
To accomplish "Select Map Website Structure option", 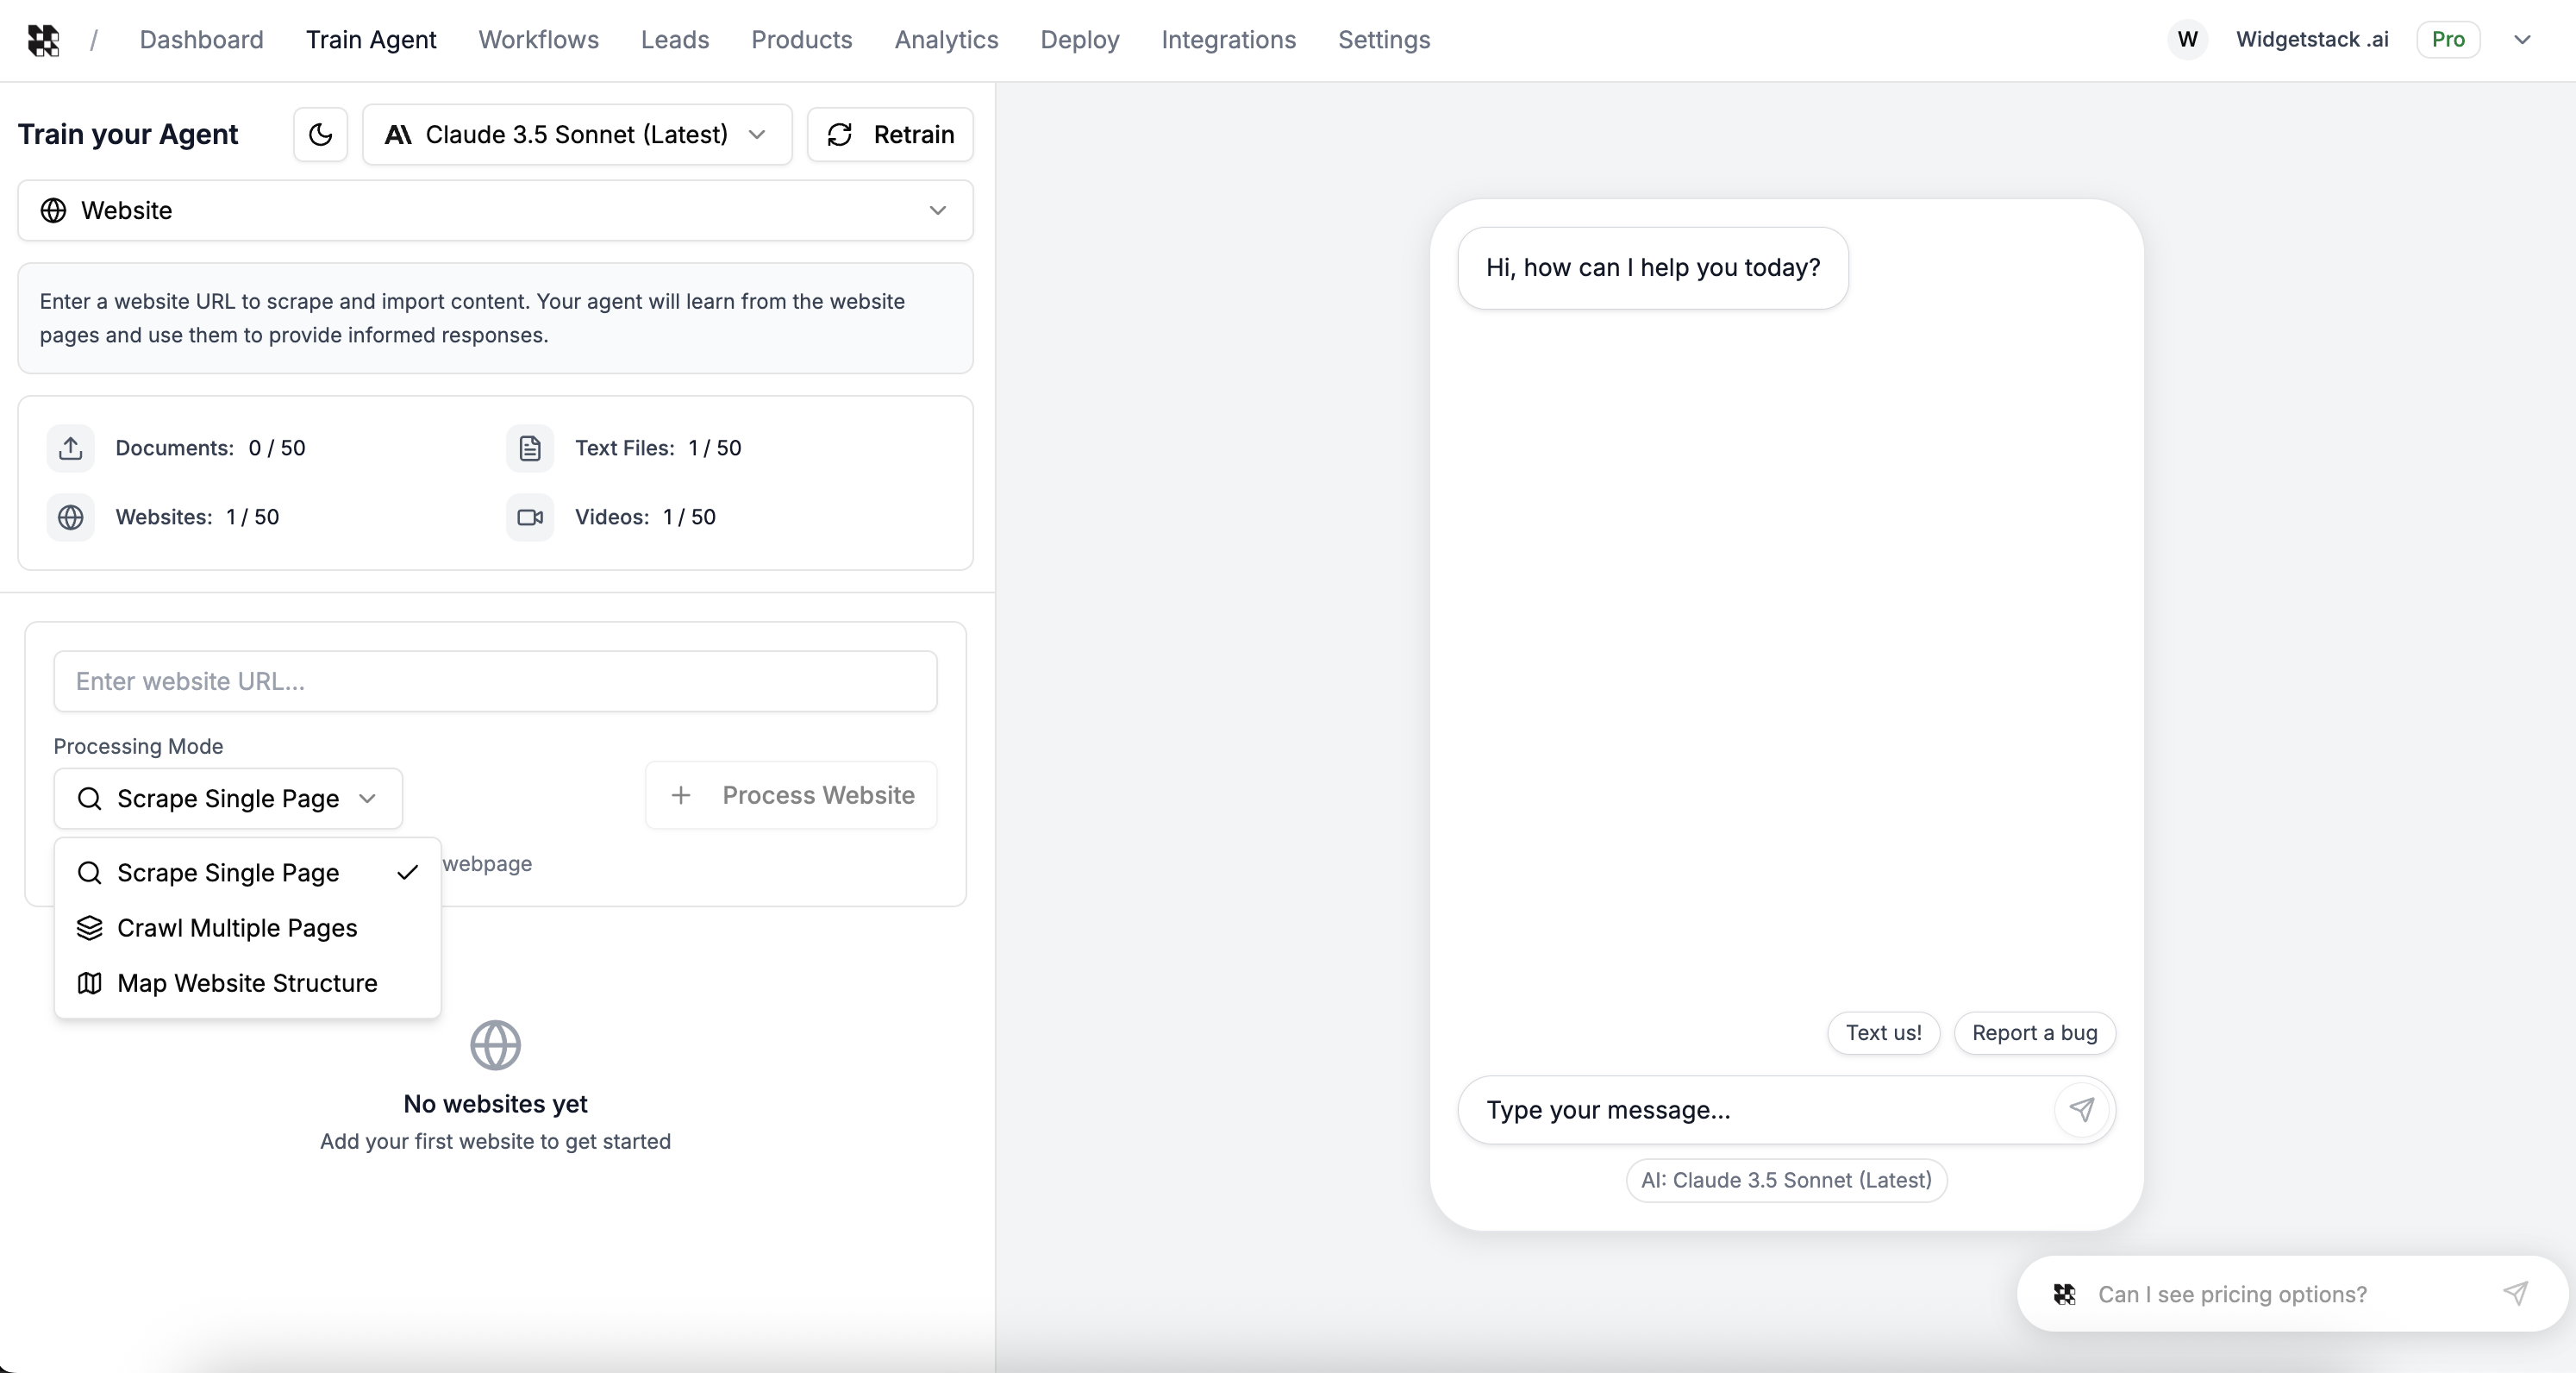I will pyautogui.click(x=247, y=982).
